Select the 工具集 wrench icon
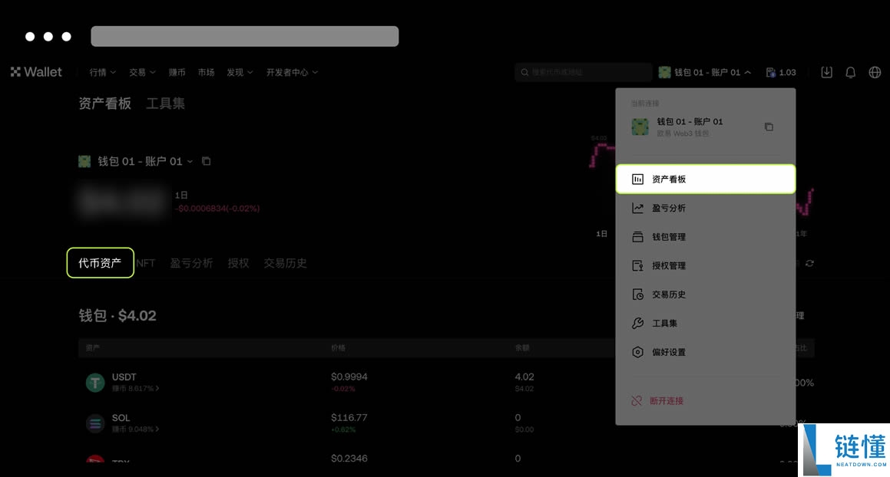890x477 pixels. (x=637, y=323)
